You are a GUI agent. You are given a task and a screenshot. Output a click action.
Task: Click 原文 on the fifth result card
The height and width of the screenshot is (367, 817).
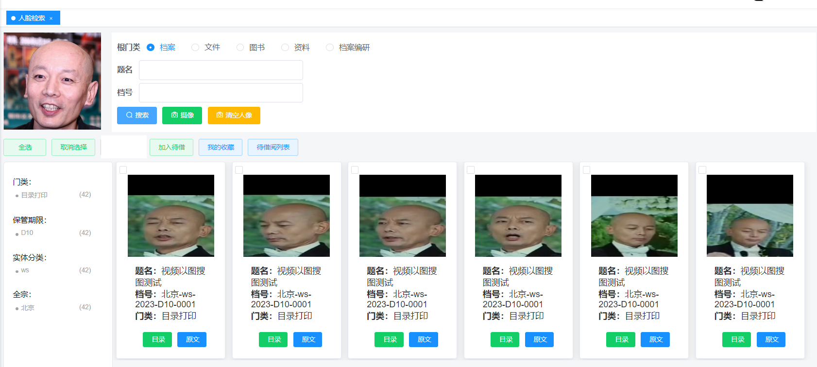tap(655, 340)
